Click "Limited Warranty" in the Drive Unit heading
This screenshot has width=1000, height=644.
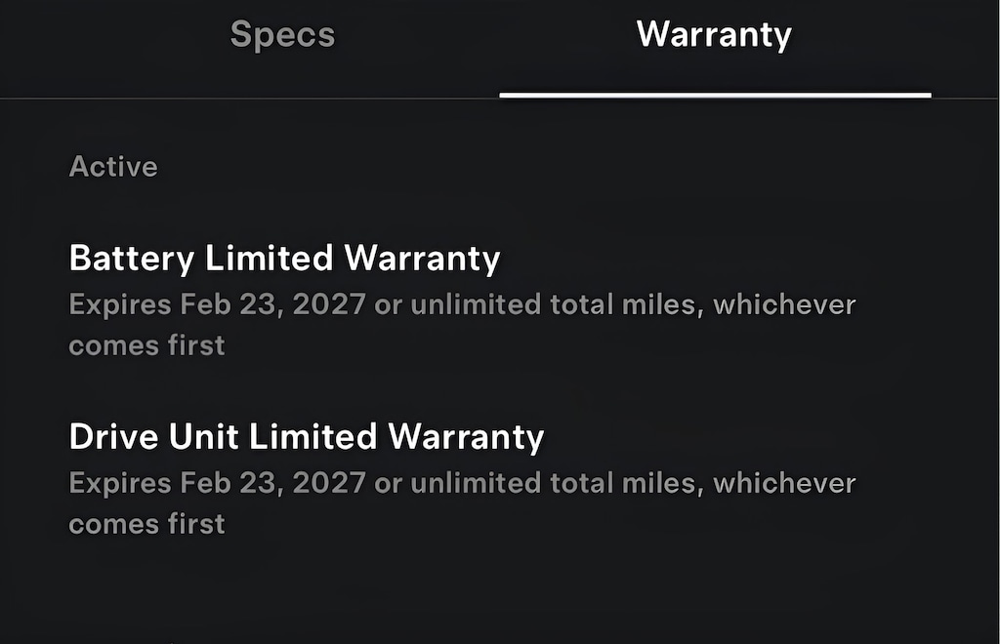(396, 436)
